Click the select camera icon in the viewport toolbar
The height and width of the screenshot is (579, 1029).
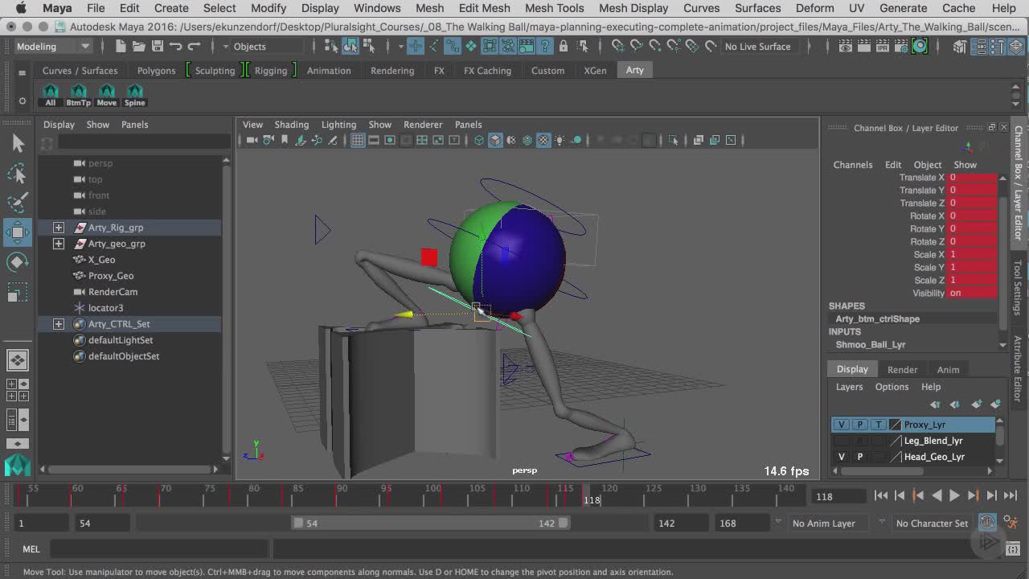point(252,140)
